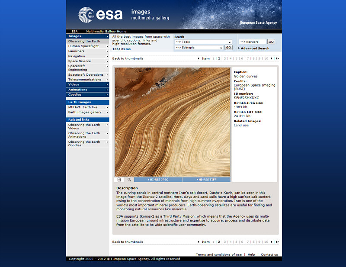Screen dimensions: 346x267
Task: Click bottom pagination previous arrow
Action: click(x=199, y=242)
